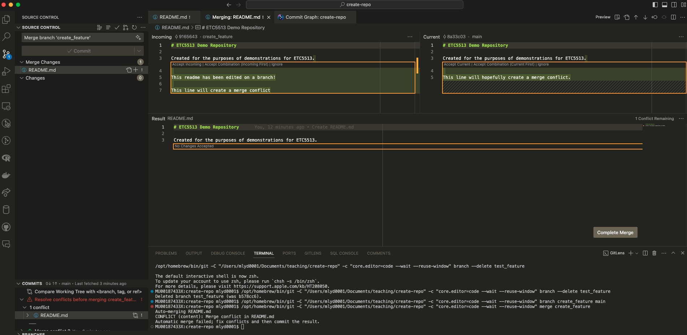Toggle the primary sidebar visibility

pos(655,5)
